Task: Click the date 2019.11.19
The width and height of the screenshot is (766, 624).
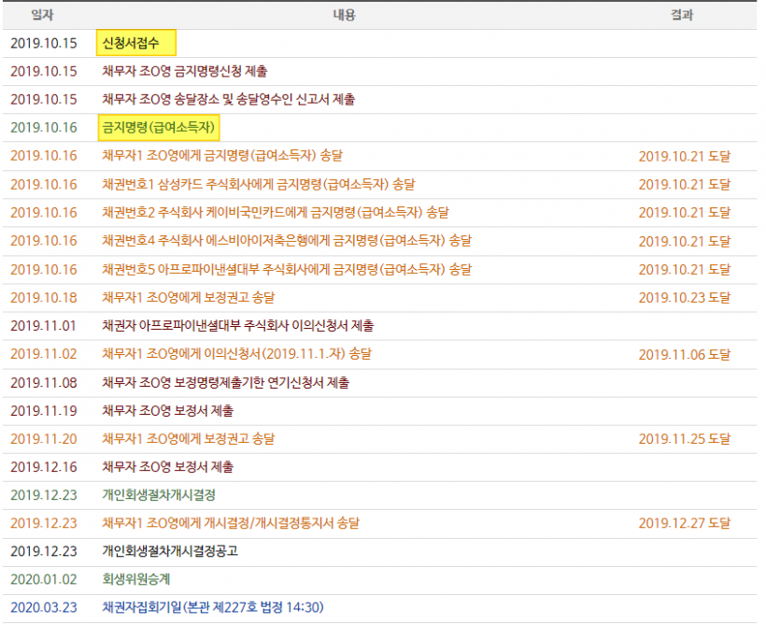Action: pyautogui.click(x=44, y=410)
